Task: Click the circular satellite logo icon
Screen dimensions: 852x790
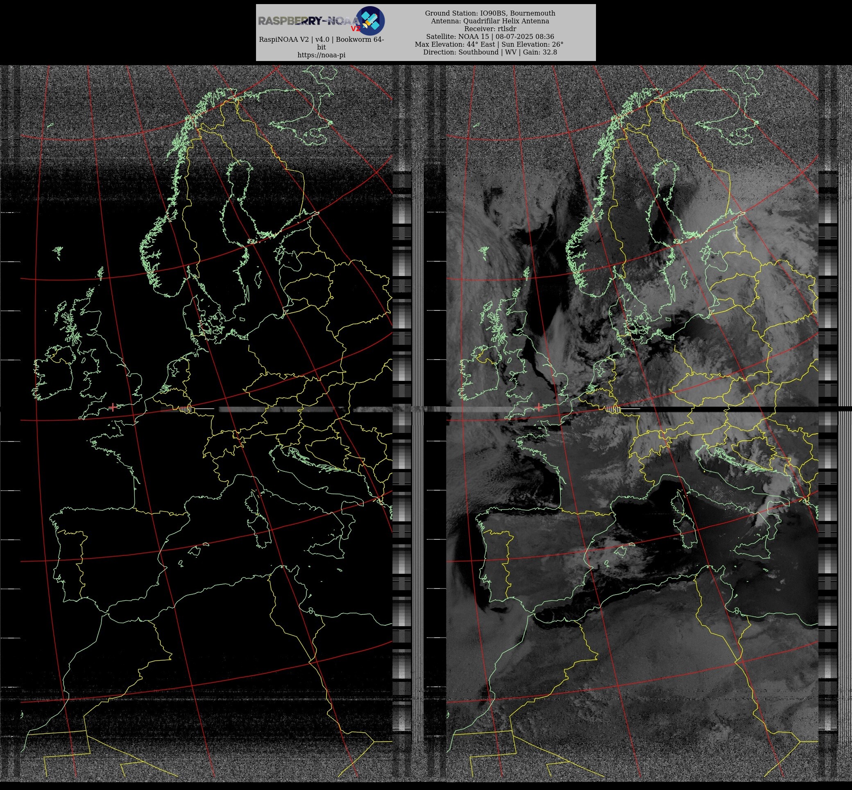Action: tap(370, 20)
